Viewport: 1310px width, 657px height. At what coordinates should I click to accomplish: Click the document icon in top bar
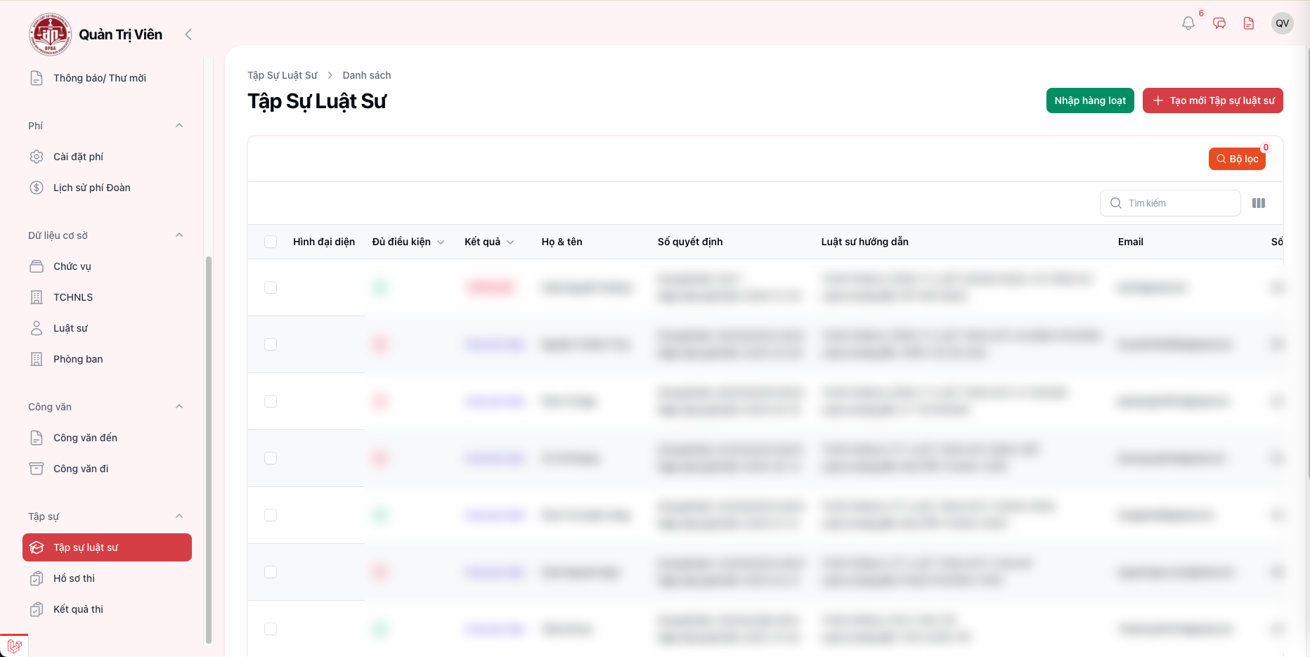tap(1249, 23)
